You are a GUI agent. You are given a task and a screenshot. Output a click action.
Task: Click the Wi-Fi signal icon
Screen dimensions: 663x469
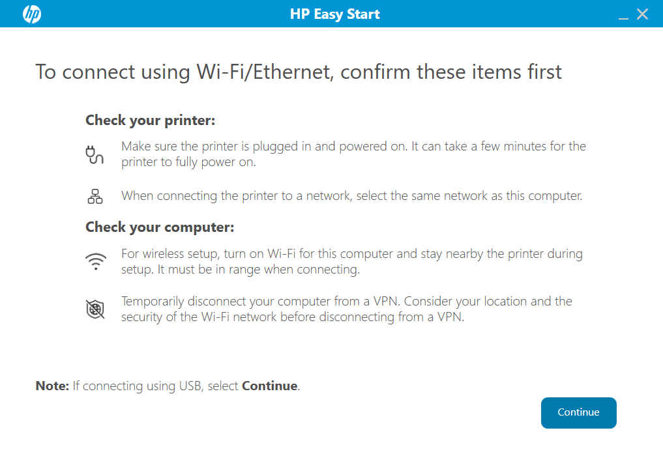(95, 262)
